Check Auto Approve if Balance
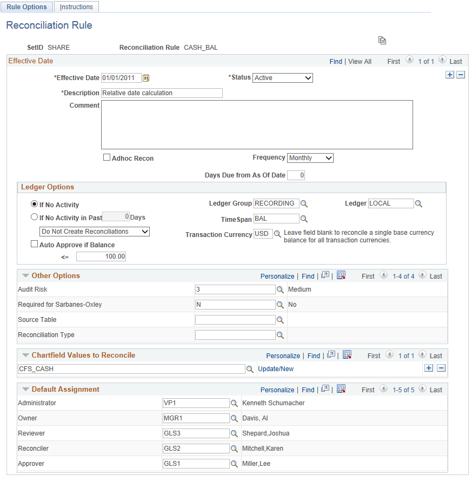 (x=35, y=243)
